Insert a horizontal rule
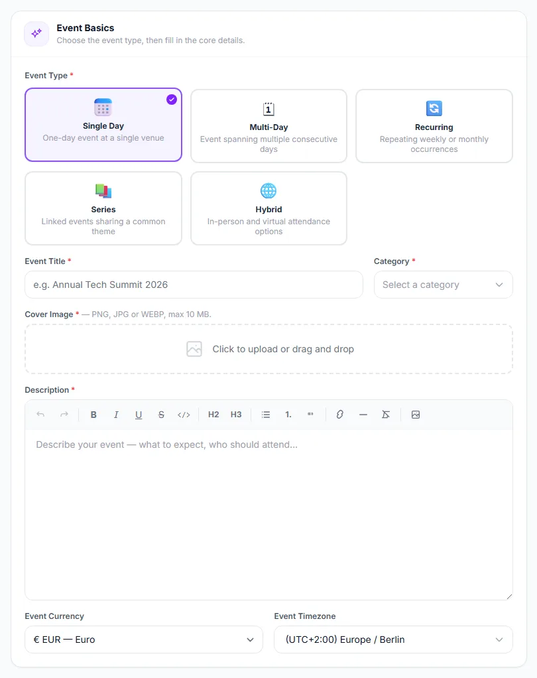 (363, 415)
